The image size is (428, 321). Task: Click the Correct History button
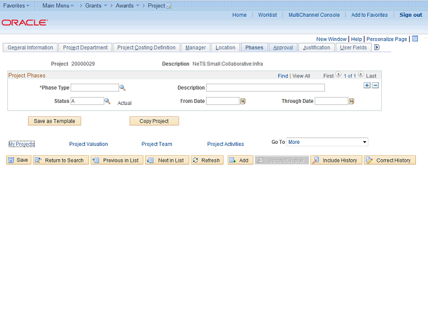tap(390, 160)
